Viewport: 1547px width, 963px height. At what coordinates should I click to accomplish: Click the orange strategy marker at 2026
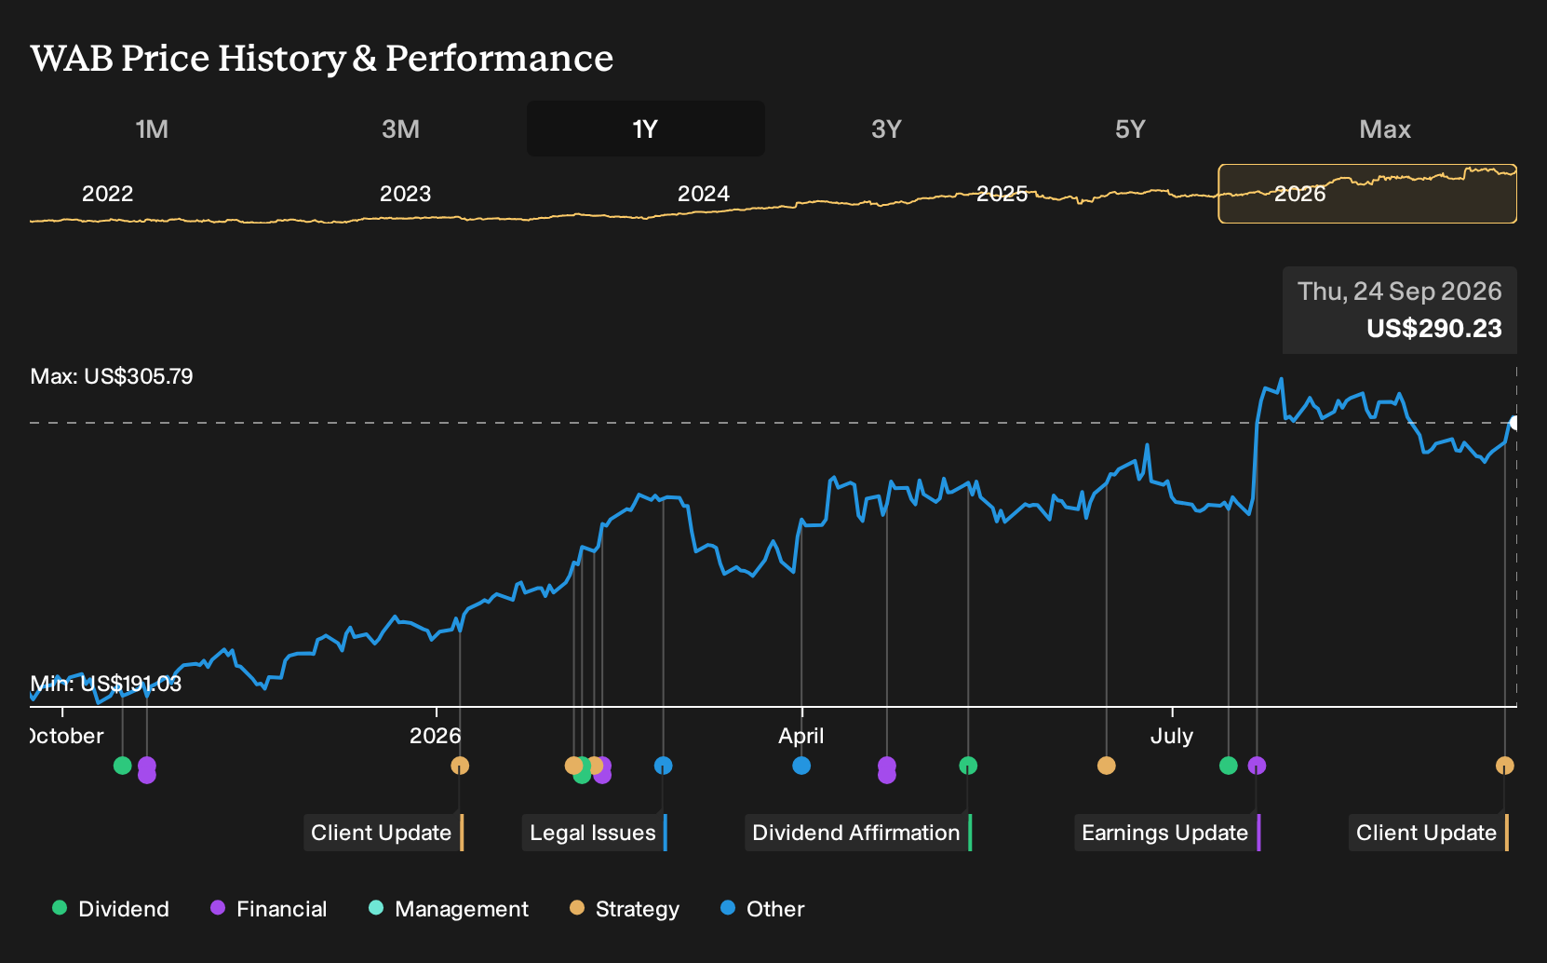(x=460, y=766)
